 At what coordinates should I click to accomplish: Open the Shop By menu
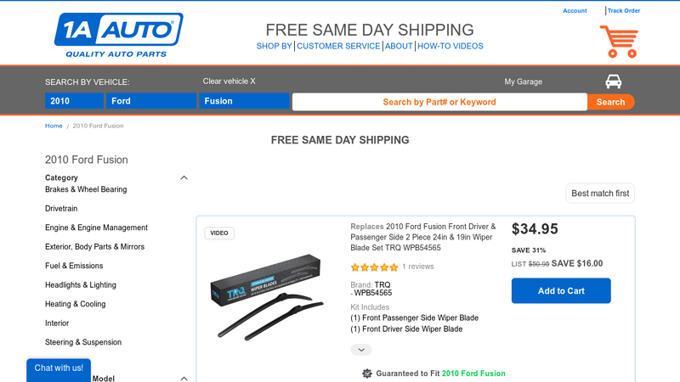click(x=274, y=46)
